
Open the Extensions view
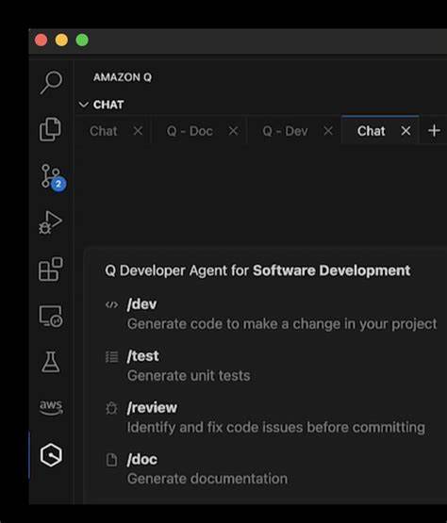50,270
